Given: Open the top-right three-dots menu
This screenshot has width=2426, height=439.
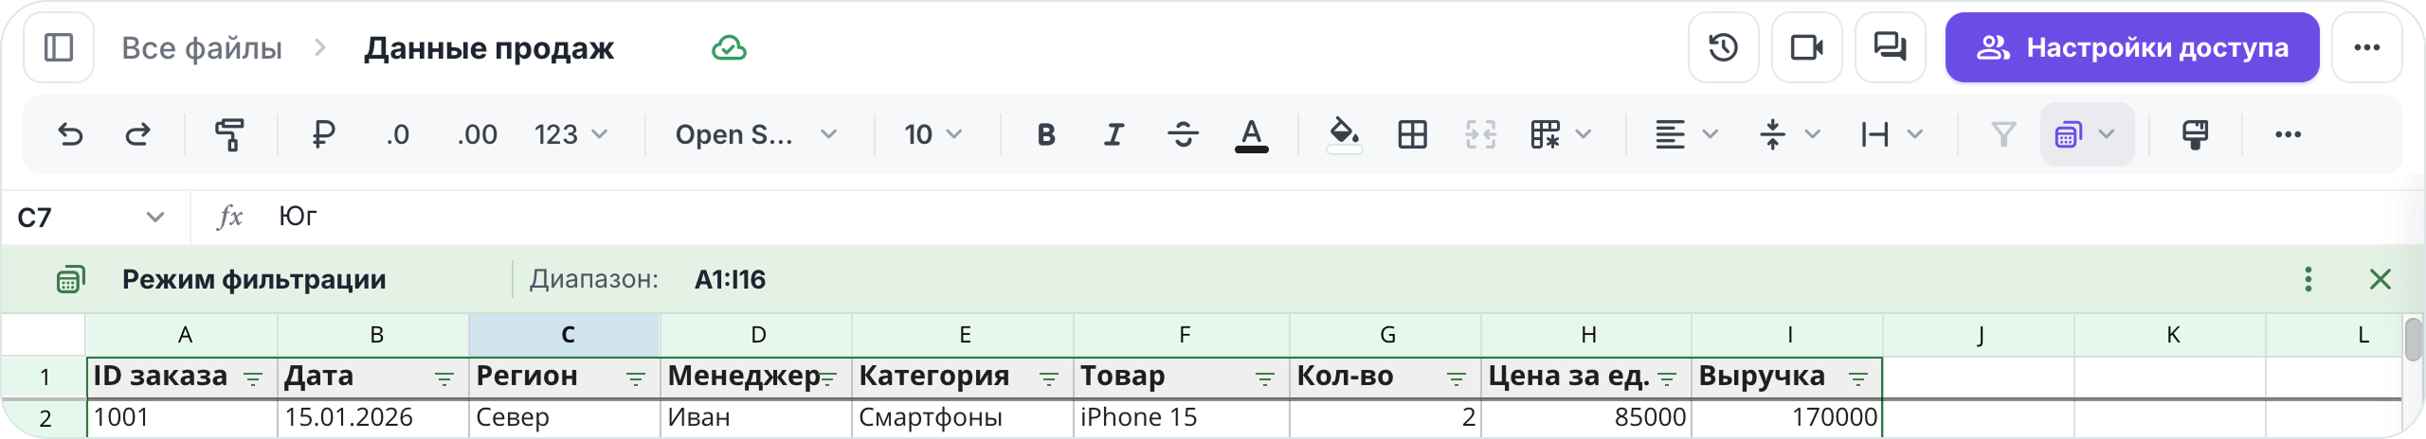Looking at the screenshot, I should tap(2367, 47).
